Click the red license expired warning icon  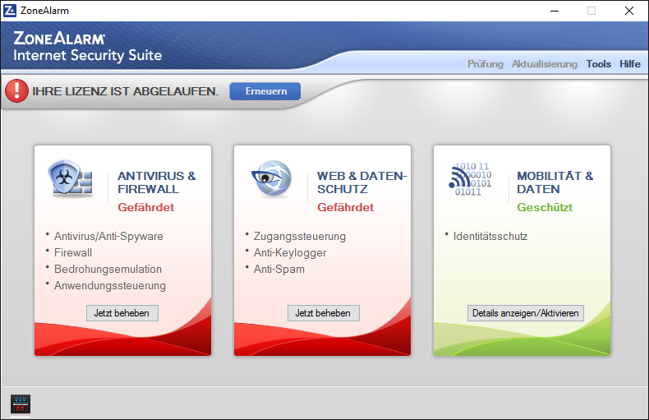(x=16, y=90)
